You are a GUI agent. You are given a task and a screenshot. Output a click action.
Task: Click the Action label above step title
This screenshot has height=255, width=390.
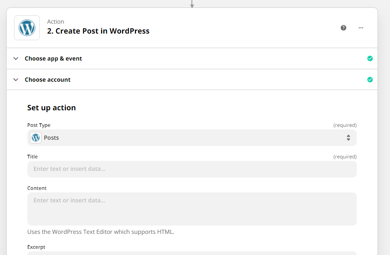[x=56, y=22]
